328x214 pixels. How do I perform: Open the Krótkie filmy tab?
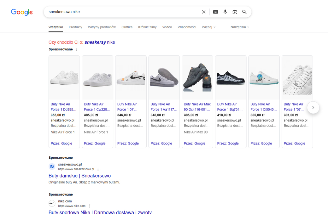(147, 27)
